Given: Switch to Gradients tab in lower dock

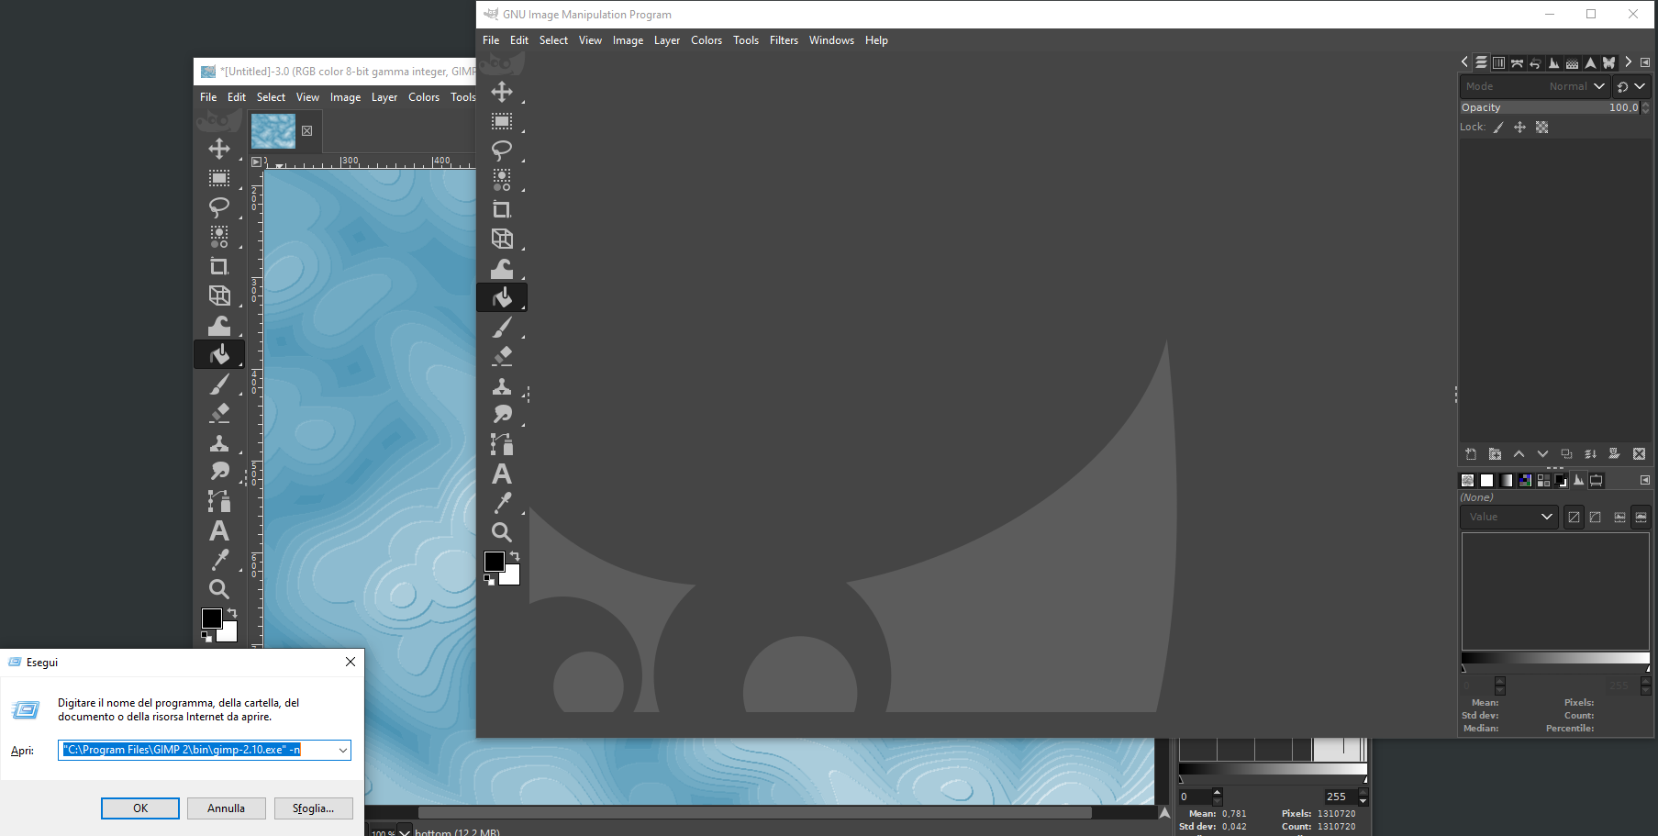Looking at the screenshot, I should coord(1506,480).
